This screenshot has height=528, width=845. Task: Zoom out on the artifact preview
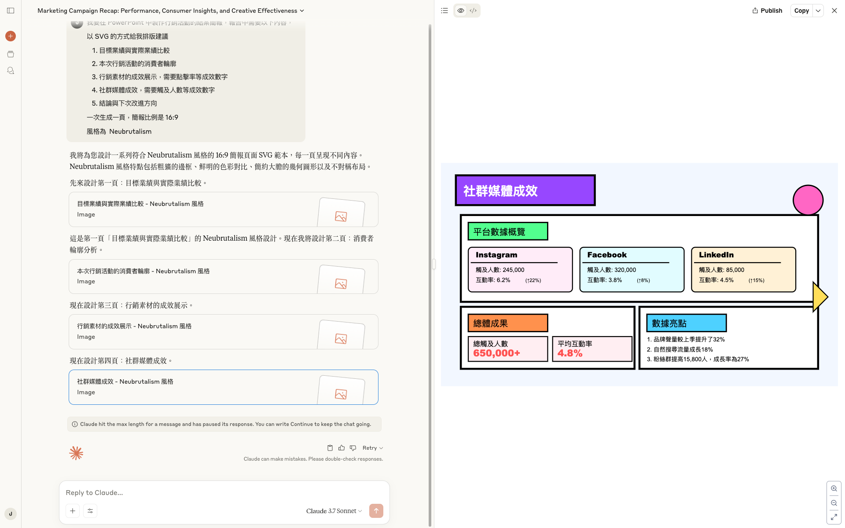(x=834, y=503)
